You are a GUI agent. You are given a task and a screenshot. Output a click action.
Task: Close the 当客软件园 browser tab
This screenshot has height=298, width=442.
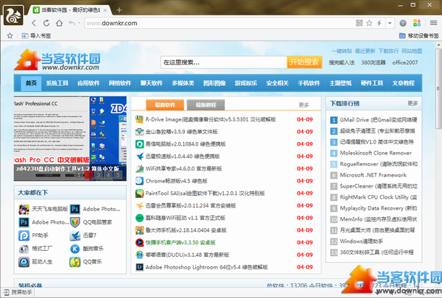click(105, 10)
